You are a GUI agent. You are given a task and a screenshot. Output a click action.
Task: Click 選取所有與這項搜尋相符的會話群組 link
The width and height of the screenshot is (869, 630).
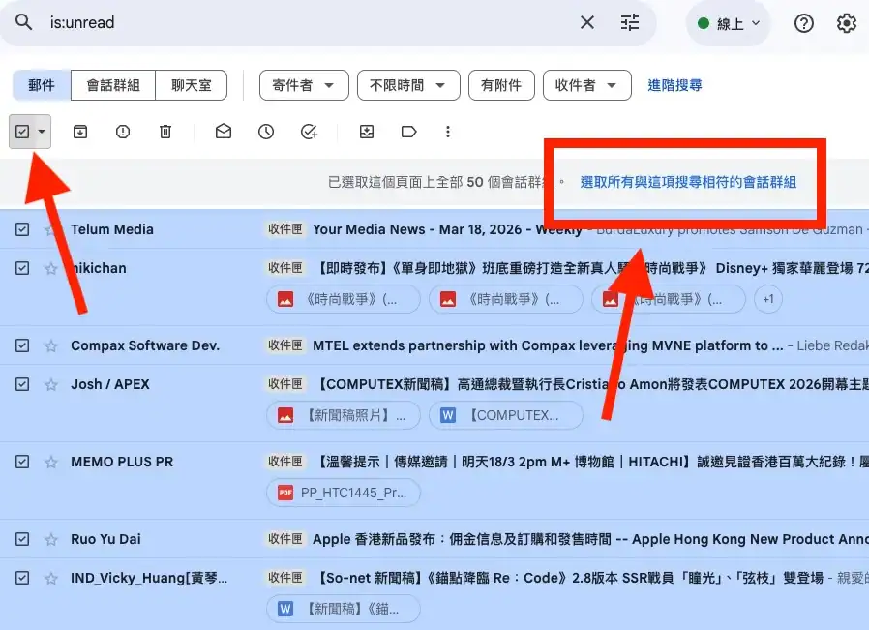(688, 182)
